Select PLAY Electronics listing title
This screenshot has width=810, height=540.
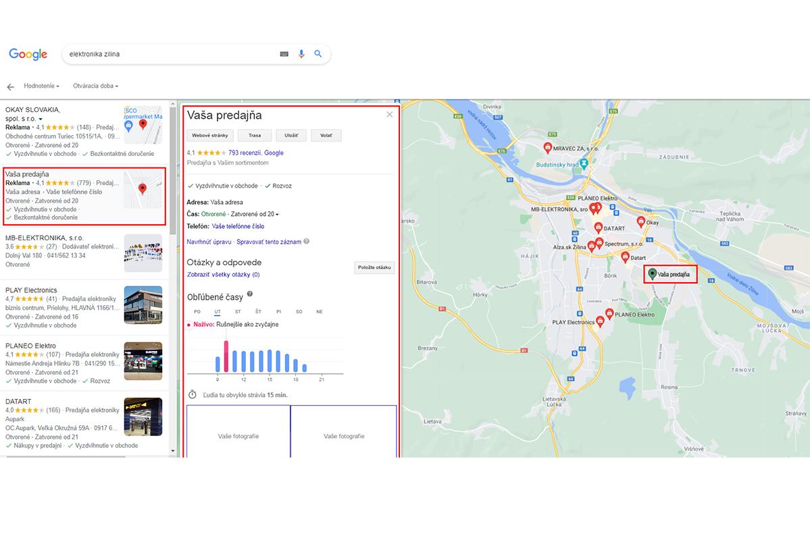(x=31, y=290)
